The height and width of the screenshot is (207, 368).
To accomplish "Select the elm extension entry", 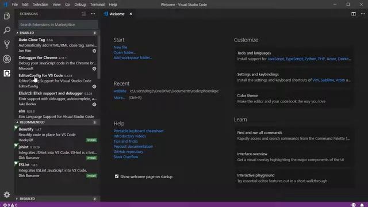I will pos(56,114).
